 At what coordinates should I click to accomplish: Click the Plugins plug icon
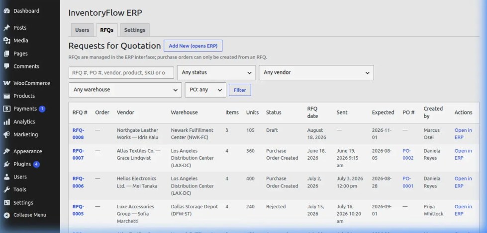6,164
